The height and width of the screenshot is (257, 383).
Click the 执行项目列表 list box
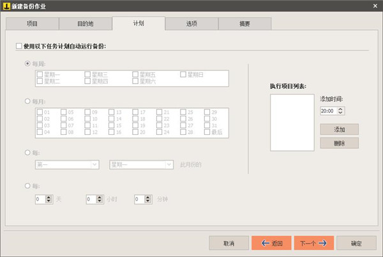click(292, 123)
